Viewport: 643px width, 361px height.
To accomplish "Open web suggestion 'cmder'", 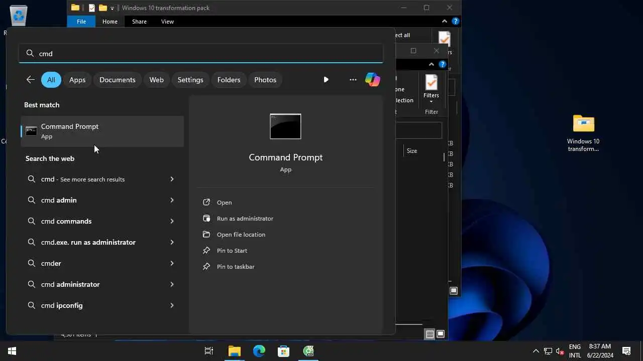I will tap(102, 263).
